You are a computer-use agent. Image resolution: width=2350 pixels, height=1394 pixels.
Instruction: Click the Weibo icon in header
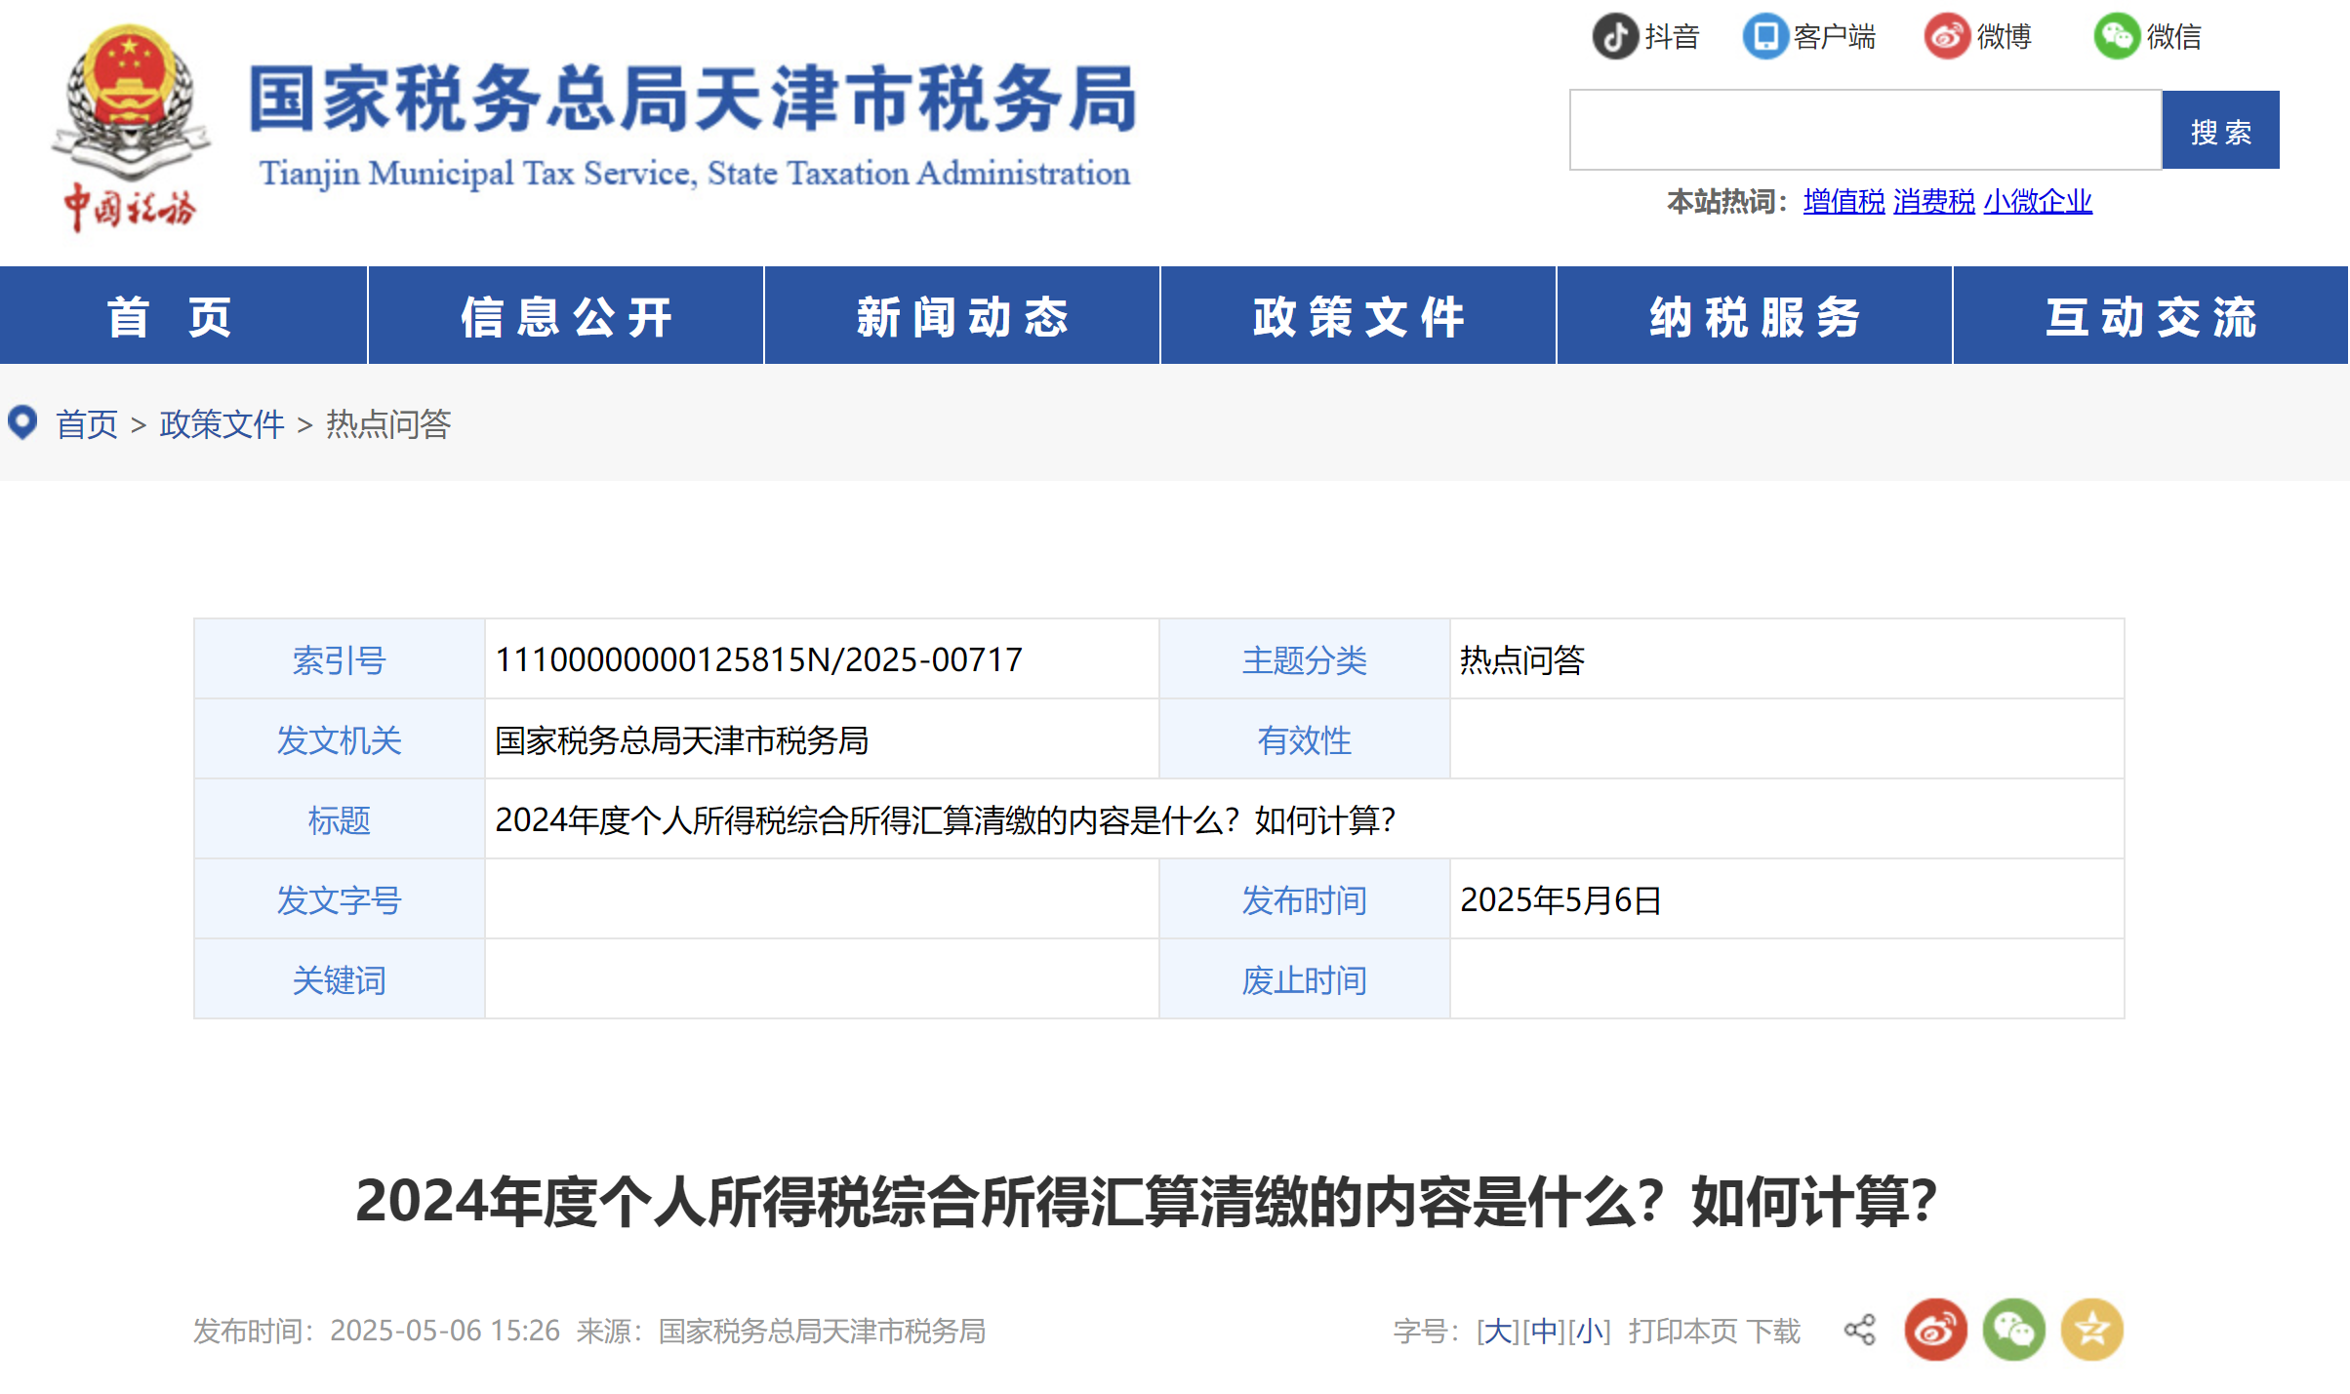point(1947,36)
